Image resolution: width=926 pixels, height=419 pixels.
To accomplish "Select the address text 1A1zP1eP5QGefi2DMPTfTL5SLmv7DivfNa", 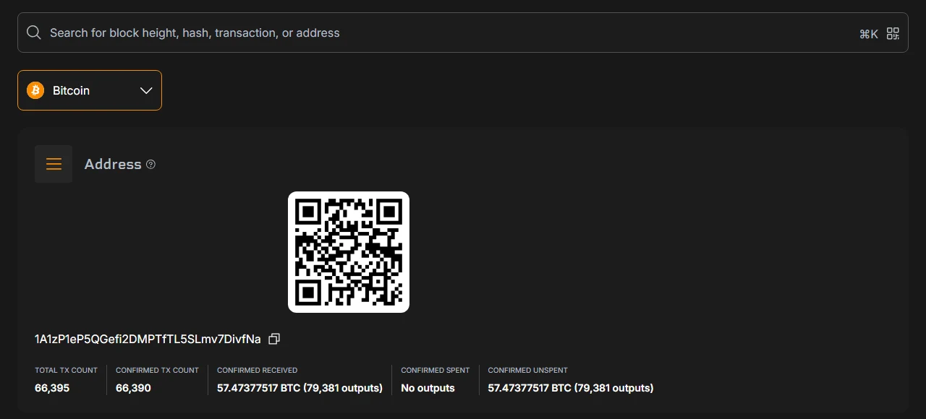I will click(148, 339).
